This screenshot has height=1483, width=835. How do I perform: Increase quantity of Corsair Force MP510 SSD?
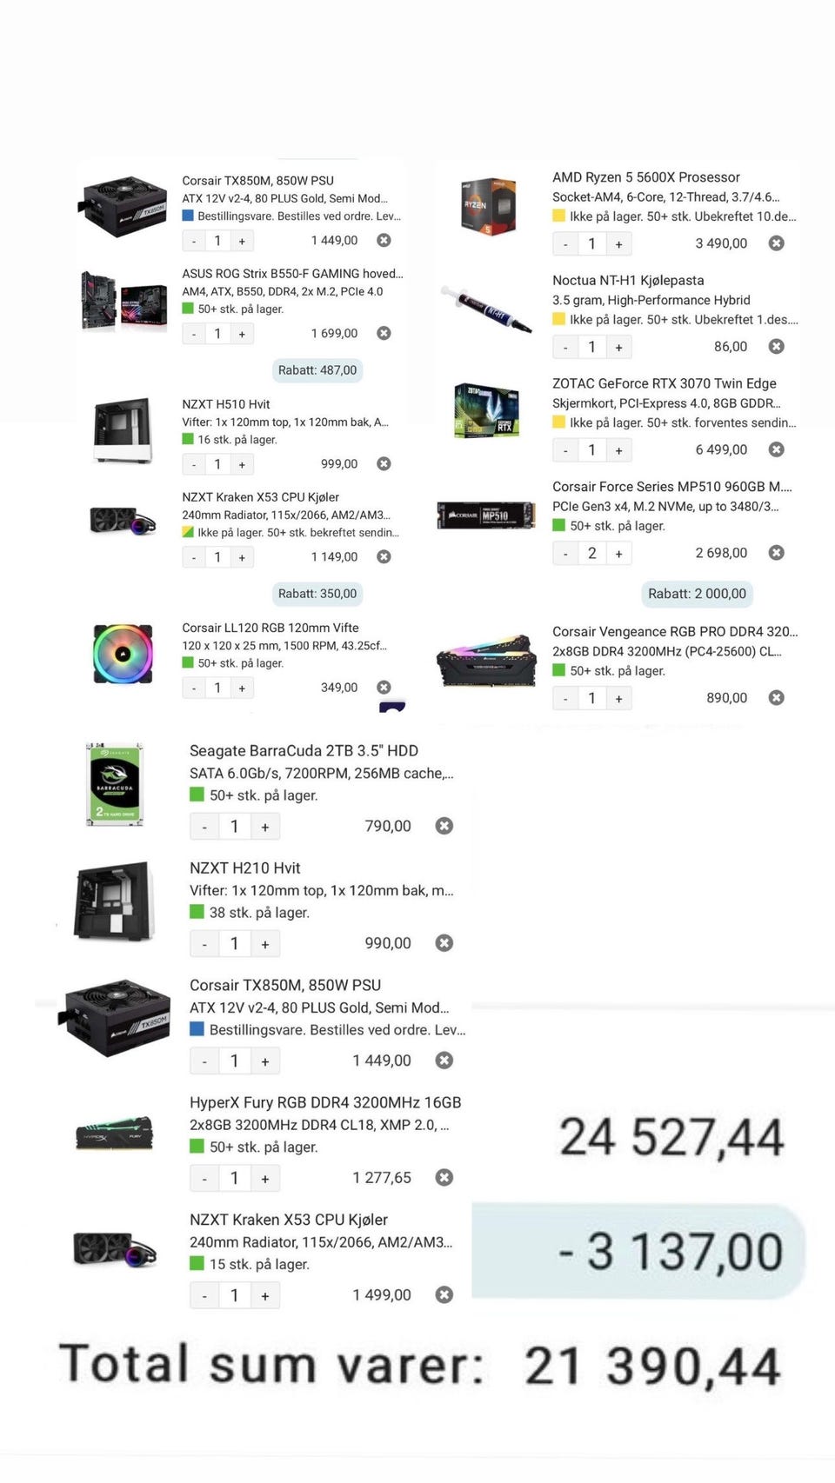pyautogui.click(x=618, y=553)
